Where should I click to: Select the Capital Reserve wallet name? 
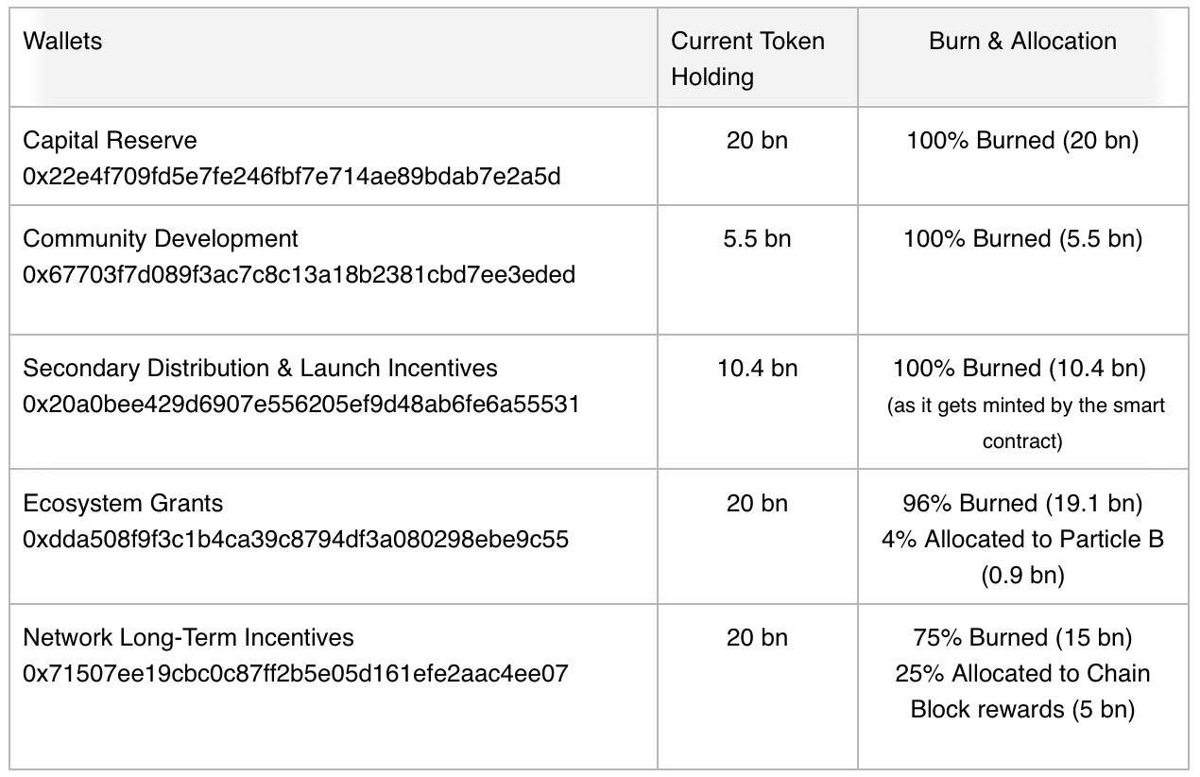pos(110,141)
